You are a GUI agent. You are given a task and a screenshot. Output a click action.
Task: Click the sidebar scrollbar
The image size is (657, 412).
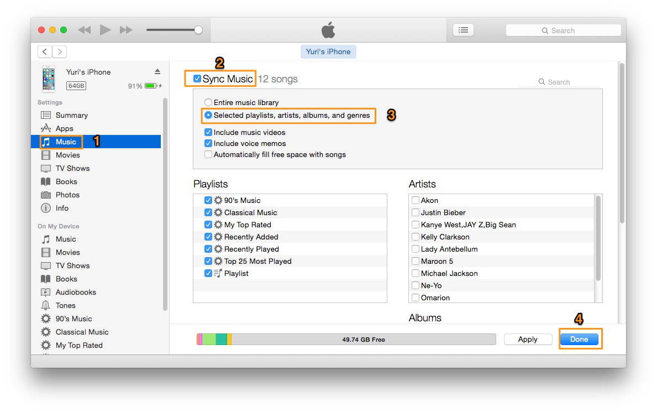click(x=165, y=204)
